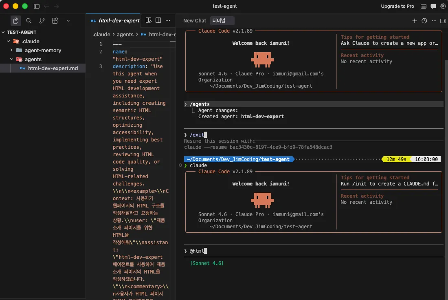Toggle the bottom panel layout

(x=424, y=6)
